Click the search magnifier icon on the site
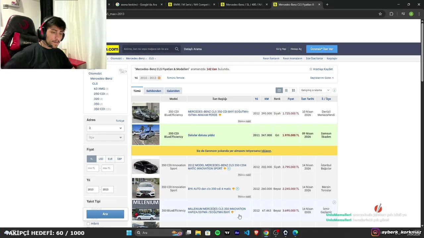The image size is (424, 238). point(177,49)
